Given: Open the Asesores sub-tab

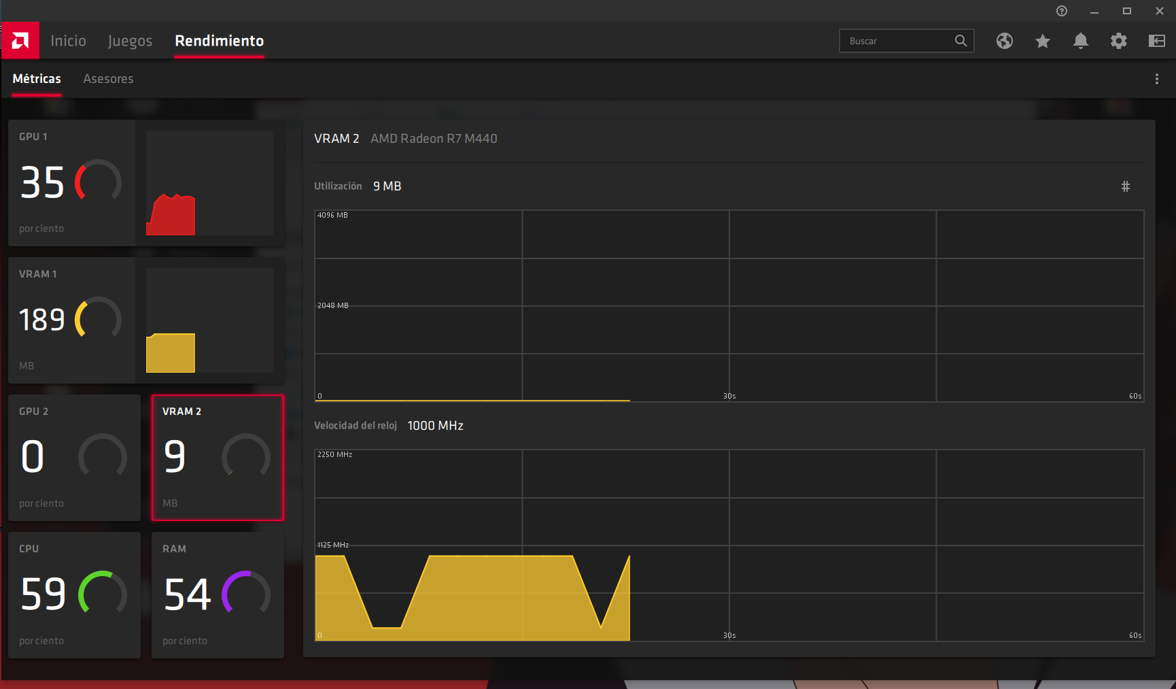Looking at the screenshot, I should [108, 79].
